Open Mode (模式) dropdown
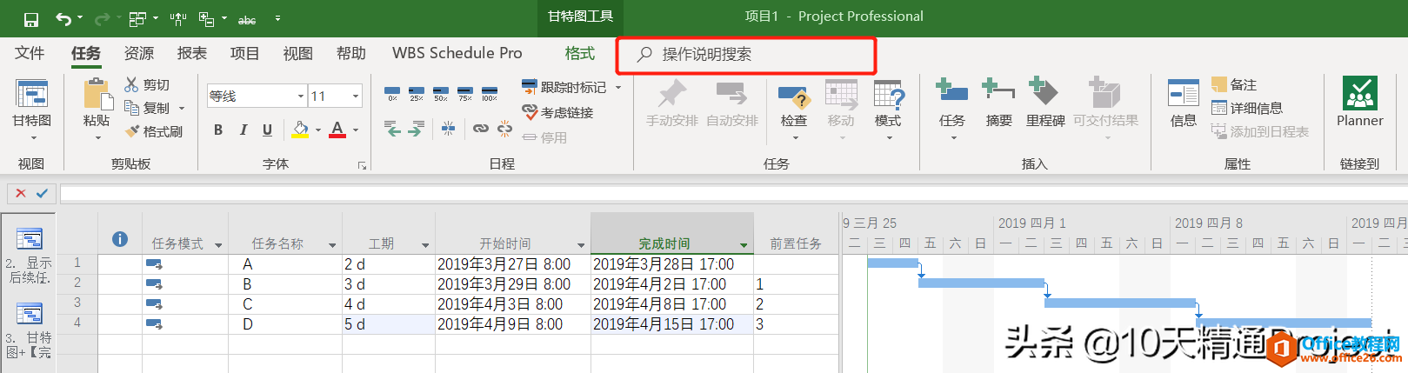Screen dimensions: 1408x373 [x=888, y=109]
